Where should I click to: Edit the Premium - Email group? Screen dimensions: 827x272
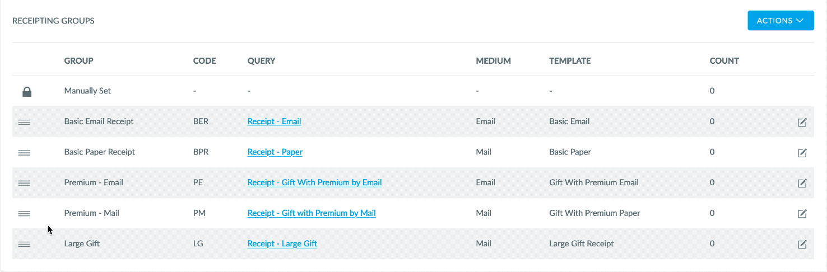(802, 183)
